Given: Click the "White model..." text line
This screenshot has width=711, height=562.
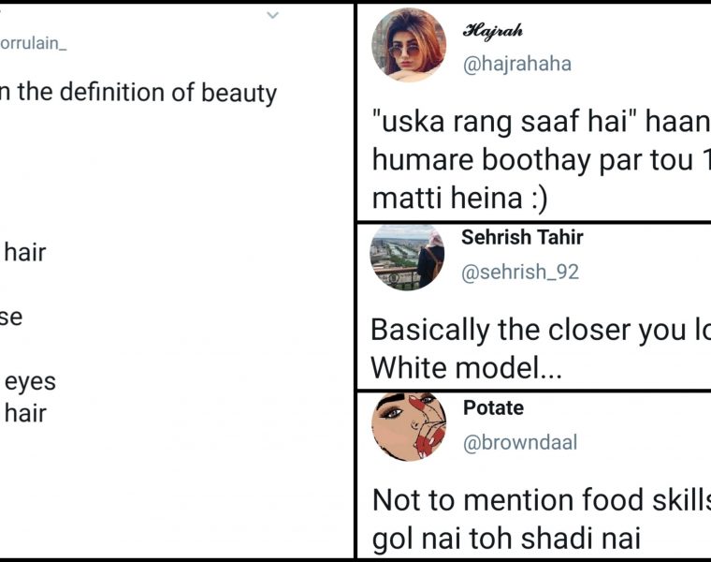Looking at the screenshot, I should (467, 368).
